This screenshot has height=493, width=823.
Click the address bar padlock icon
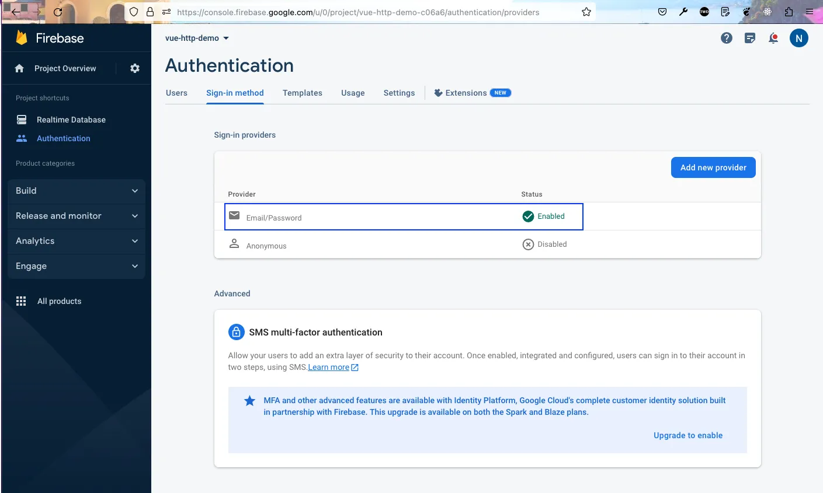click(x=150, y=12)
